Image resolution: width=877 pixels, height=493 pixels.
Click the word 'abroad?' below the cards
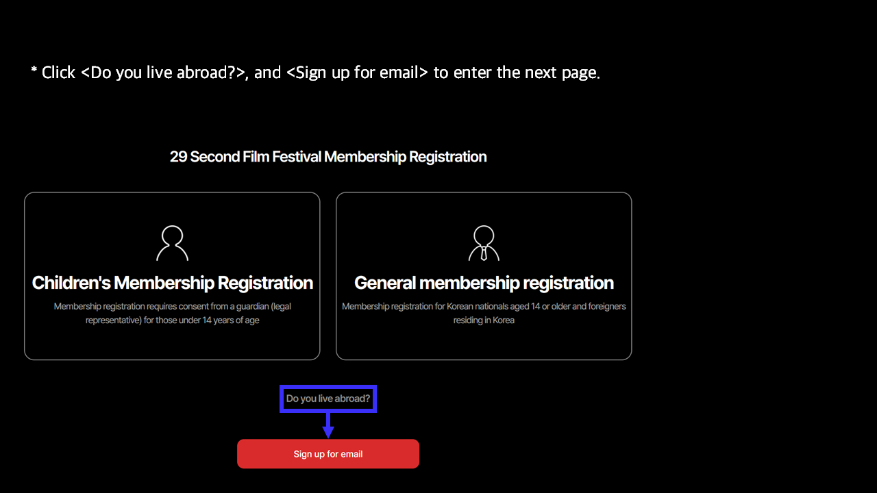[352, 399]
